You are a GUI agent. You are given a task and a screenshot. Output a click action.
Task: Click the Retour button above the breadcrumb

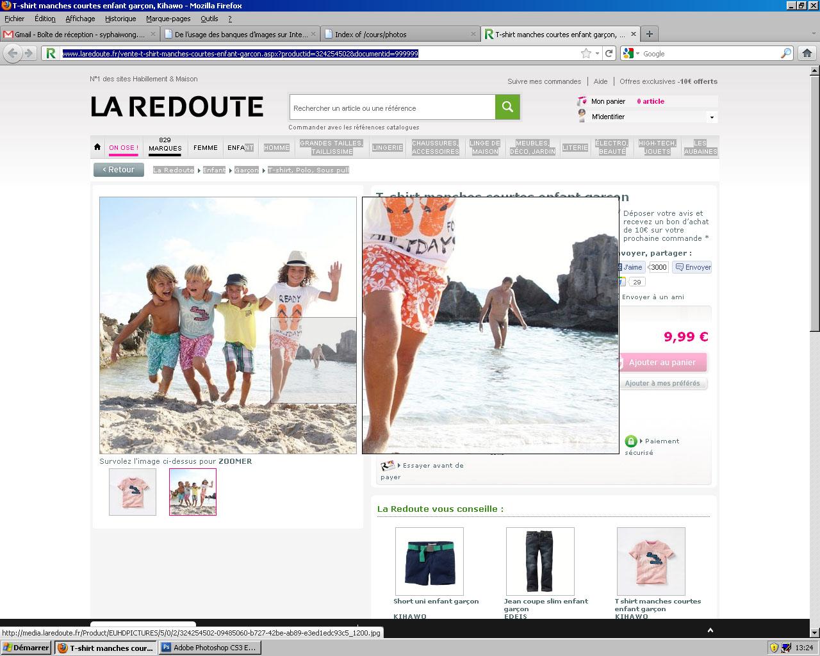click(119, 169)
